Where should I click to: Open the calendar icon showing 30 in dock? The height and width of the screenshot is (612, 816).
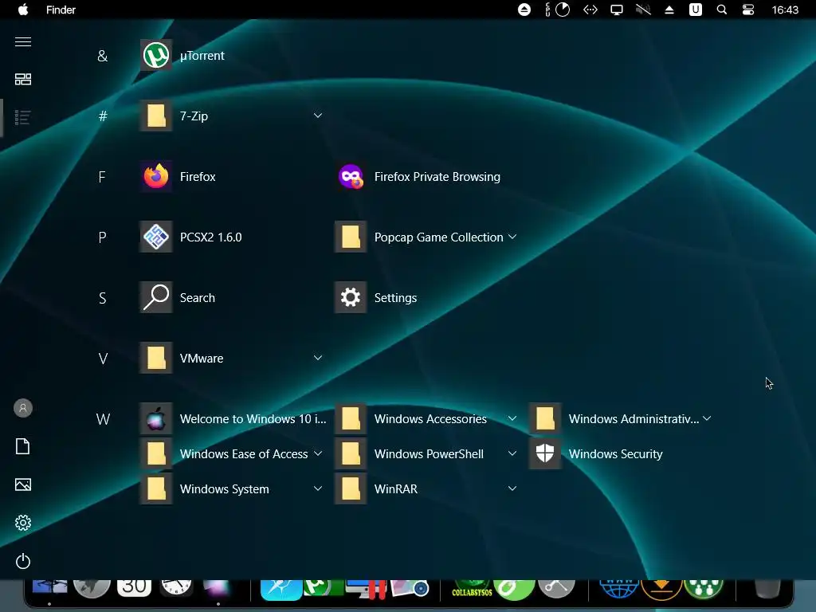pos(134,588)
